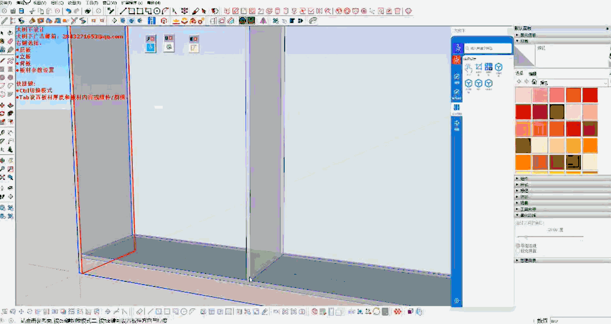Switch to the 编辑 edit tab

533,74
